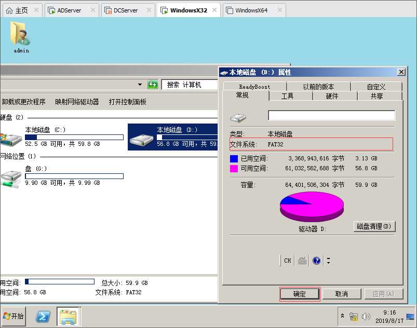Click the blue used space swatch

(234, 159)
